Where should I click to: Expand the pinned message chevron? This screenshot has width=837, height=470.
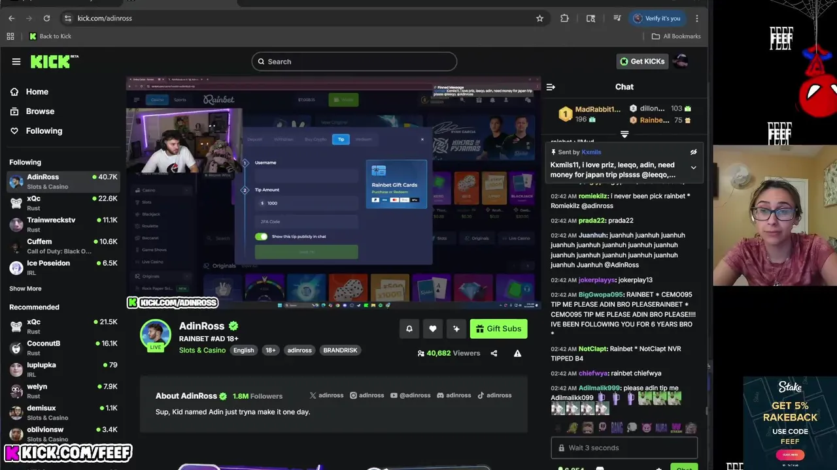click(694, 168)
